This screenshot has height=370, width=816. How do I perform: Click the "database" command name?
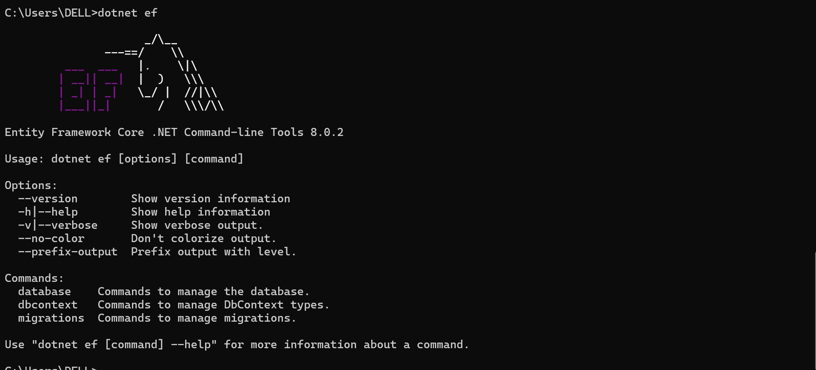[44, 291]
